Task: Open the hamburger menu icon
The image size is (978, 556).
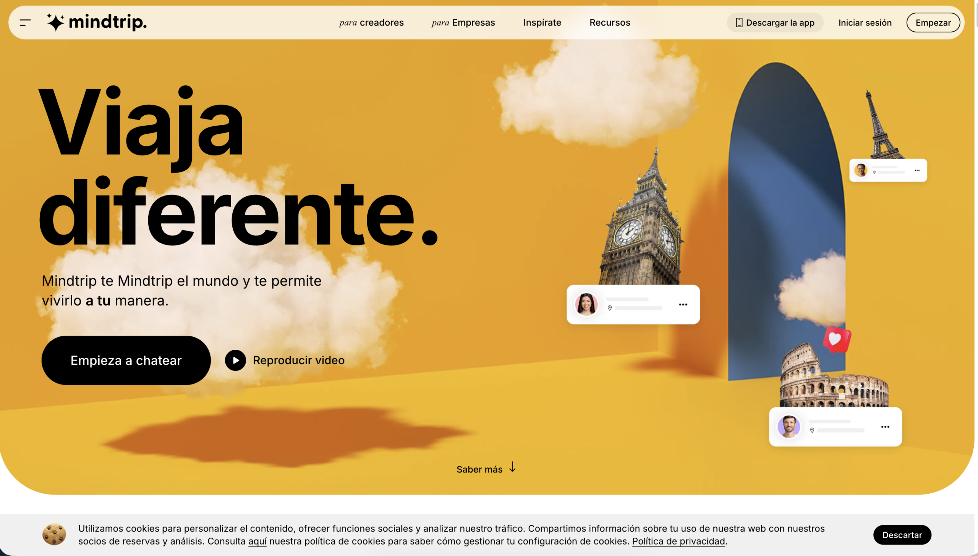Action: tap(25, 23)
